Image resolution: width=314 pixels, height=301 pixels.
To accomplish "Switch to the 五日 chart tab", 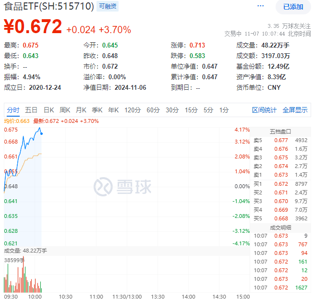I will [31, 110].
